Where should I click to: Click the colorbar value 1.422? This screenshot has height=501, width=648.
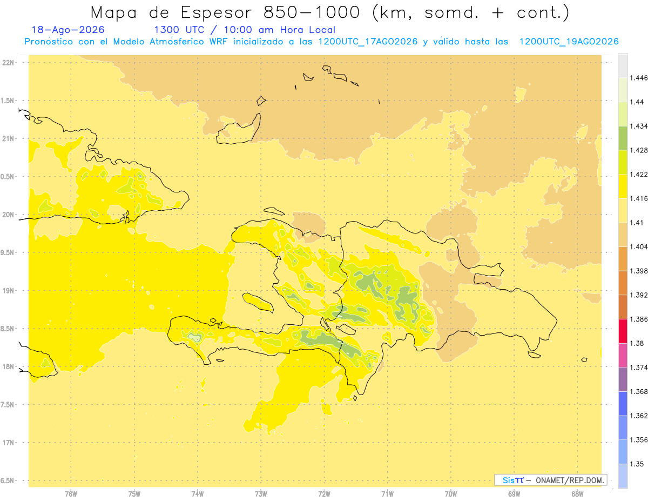tap(640, 174)
